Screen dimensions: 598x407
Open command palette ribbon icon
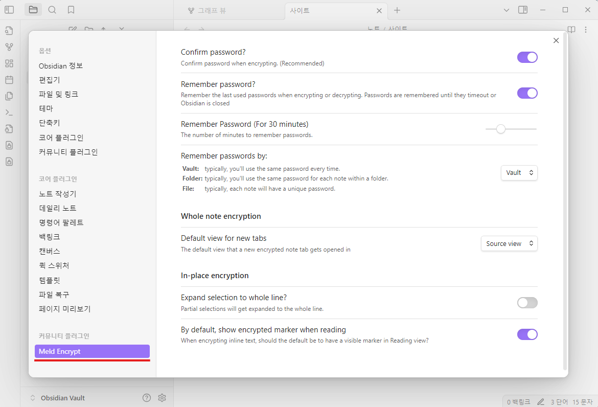9,112
